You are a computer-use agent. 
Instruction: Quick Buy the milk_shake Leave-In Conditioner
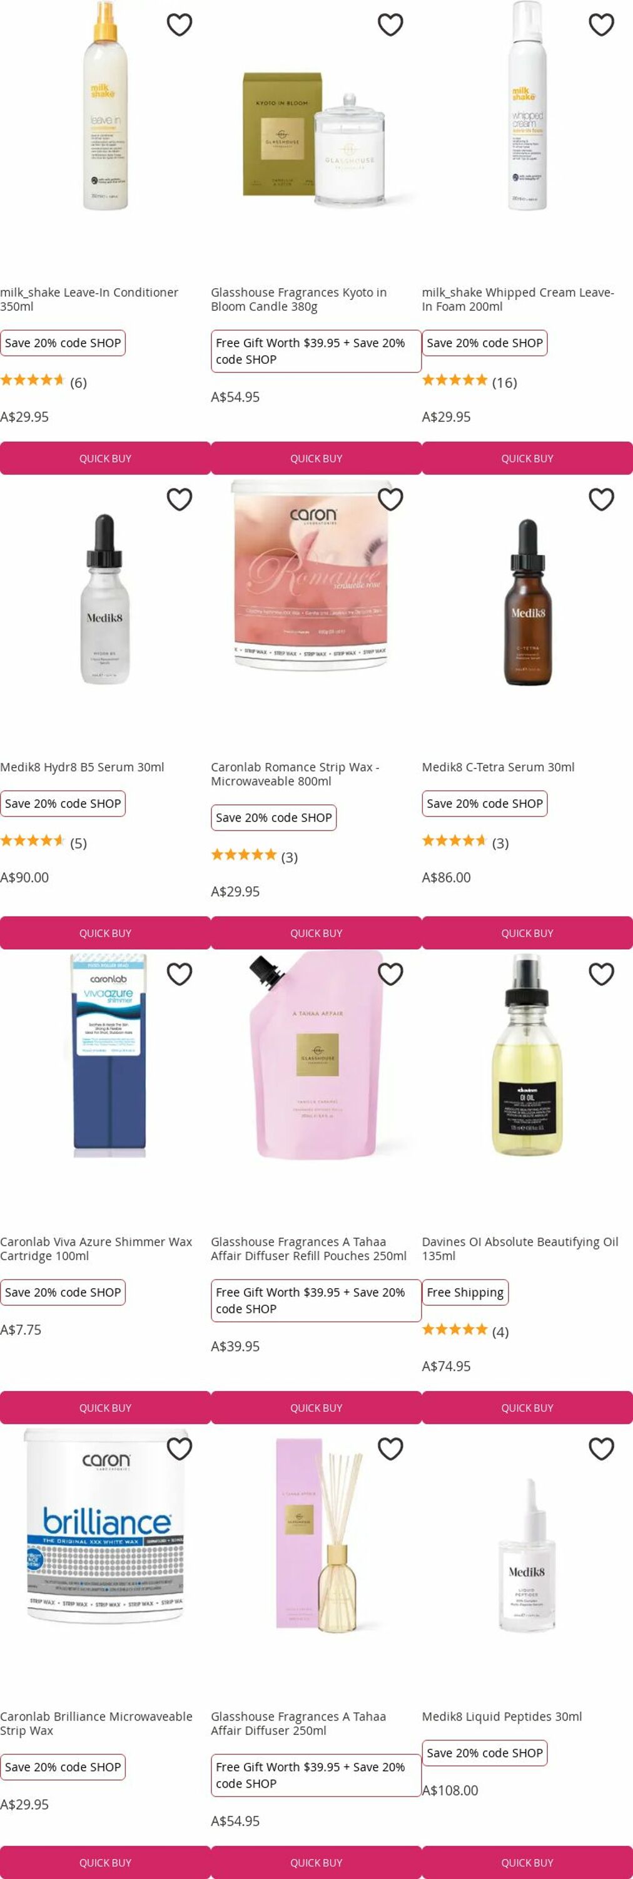105,458
